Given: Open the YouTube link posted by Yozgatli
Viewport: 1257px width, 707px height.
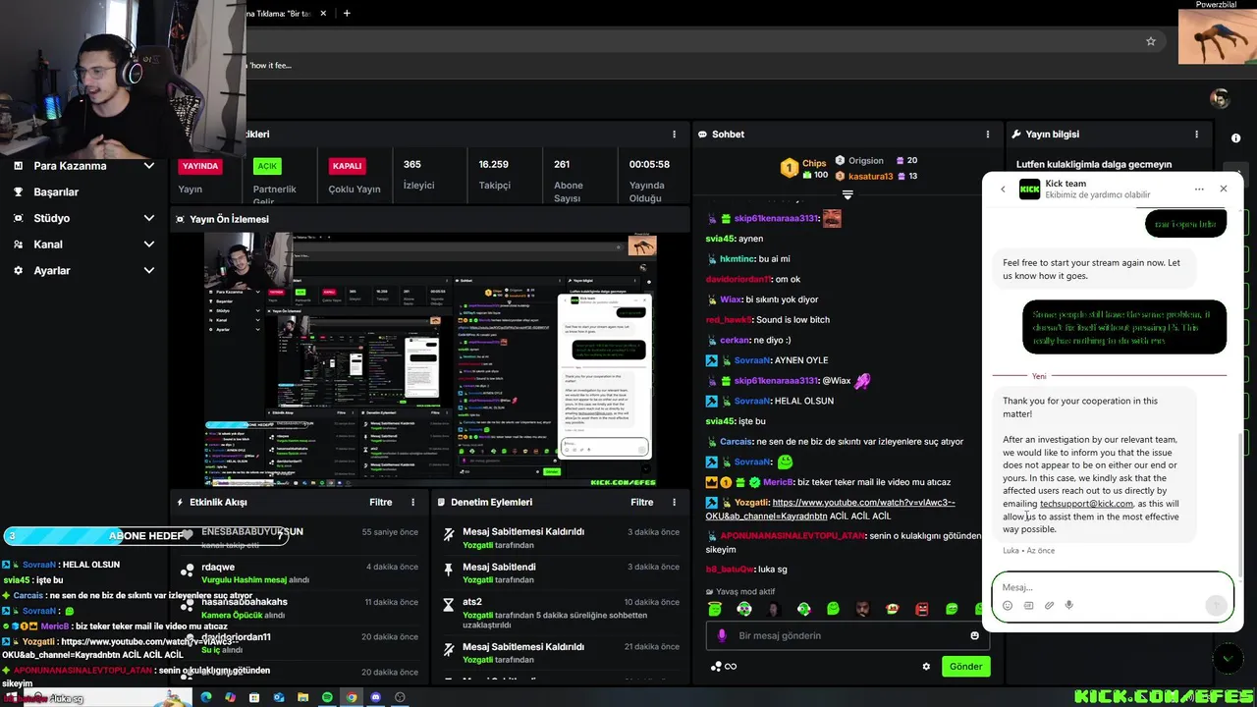Looking at the screenshot, I should [830, 509].
